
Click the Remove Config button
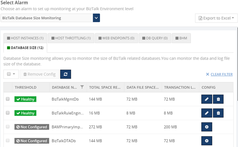click(40, 74)
